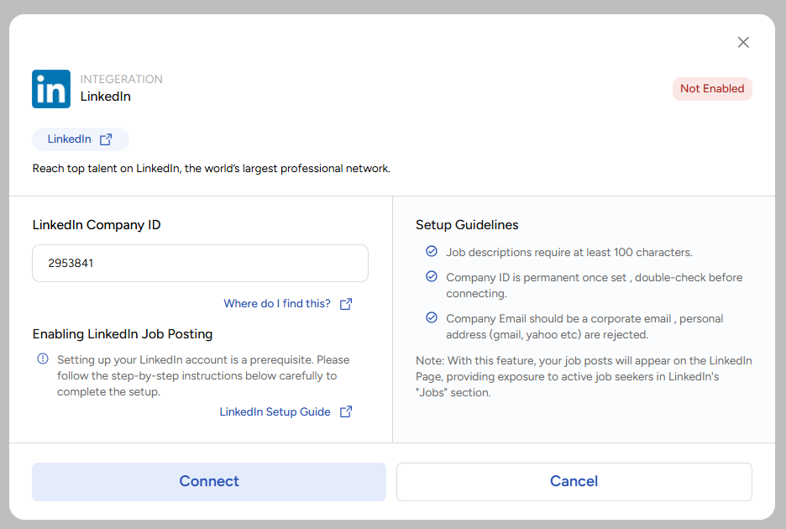
Task: Click the 'Reach top talent on LinkedIn' description
Action: (211, 169)
